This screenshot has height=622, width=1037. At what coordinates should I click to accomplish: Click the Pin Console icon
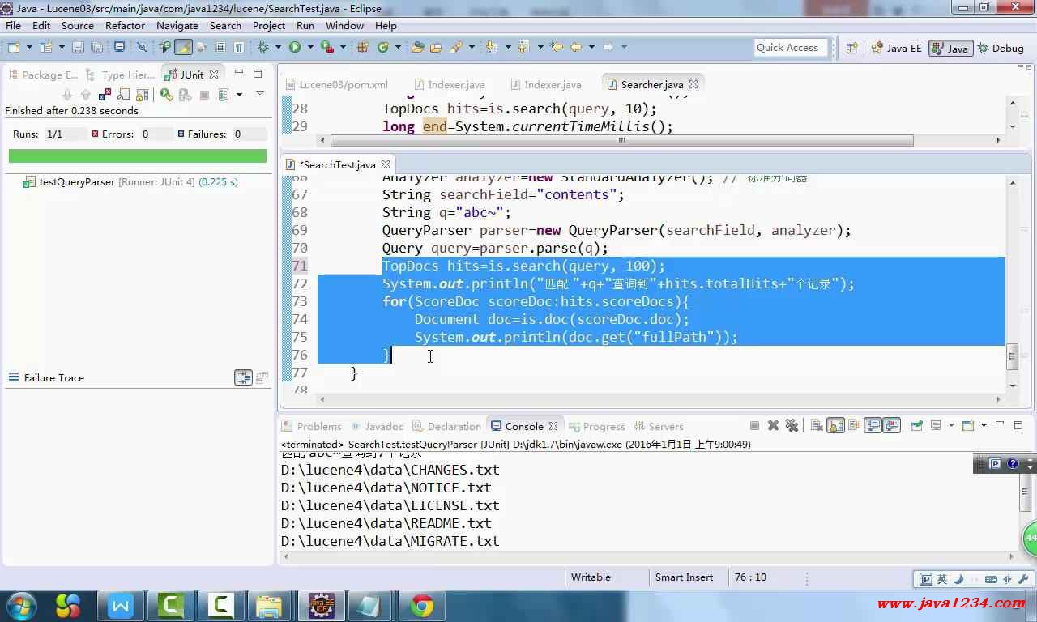[916, 425]
